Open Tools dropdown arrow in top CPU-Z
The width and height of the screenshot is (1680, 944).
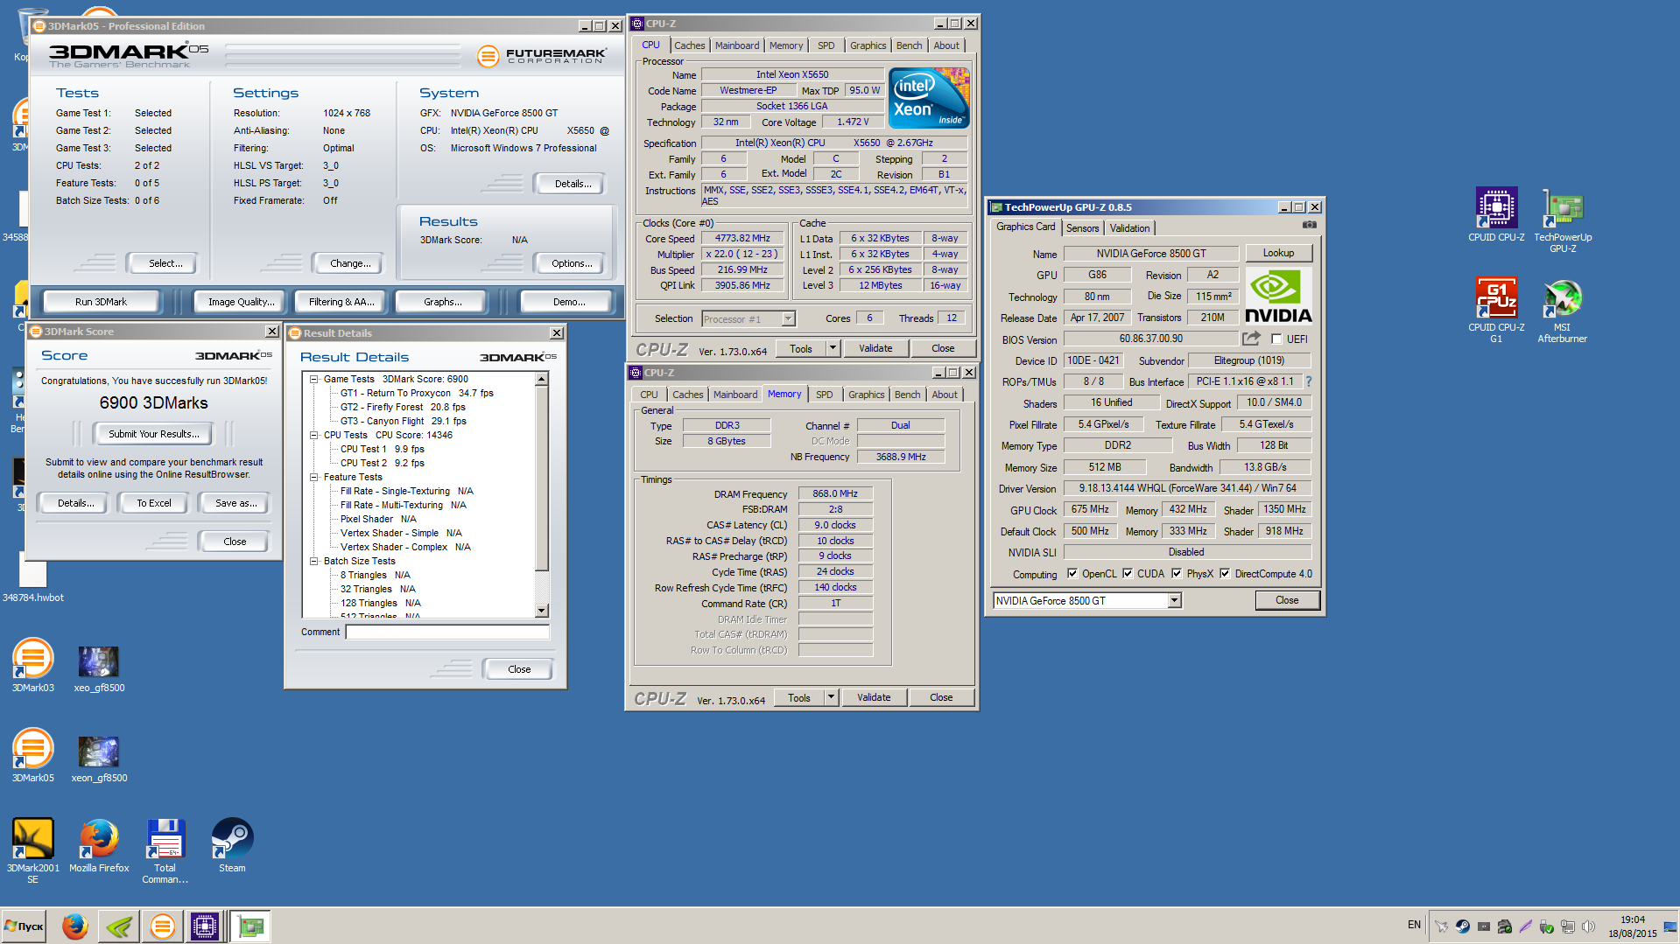833,348
